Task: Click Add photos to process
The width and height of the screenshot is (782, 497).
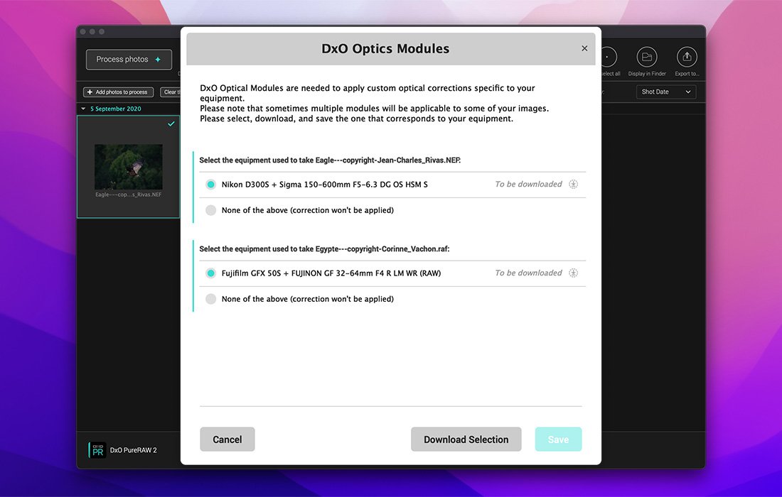Action: click(118, 92)
